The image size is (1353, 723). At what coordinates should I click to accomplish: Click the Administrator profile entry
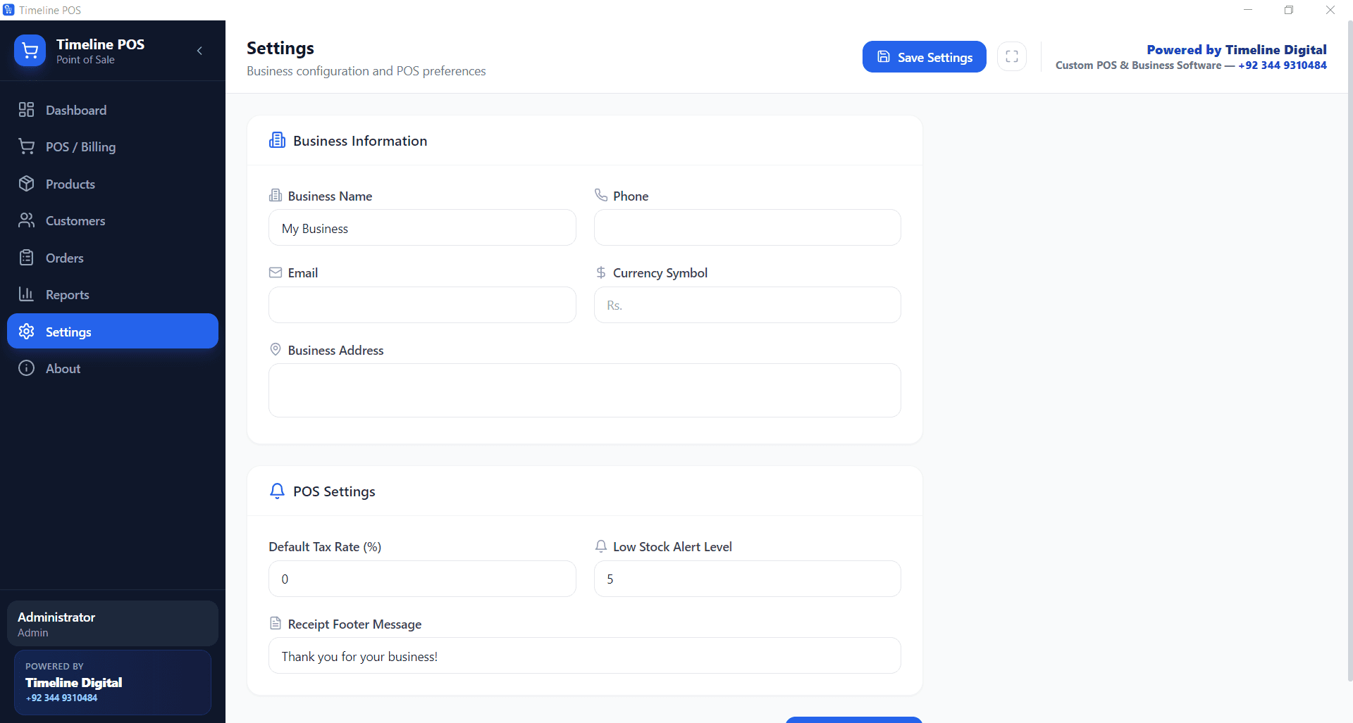[112, 622]
